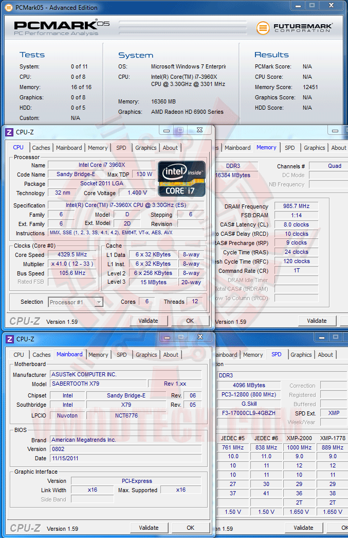This screenshot has height=538, width=348.
Task: Select the CPU tab in top-left CPU-Z window
Action: [x=18, y=147]
